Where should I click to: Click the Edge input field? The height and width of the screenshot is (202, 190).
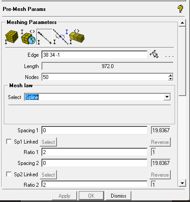tap(95, 55)
